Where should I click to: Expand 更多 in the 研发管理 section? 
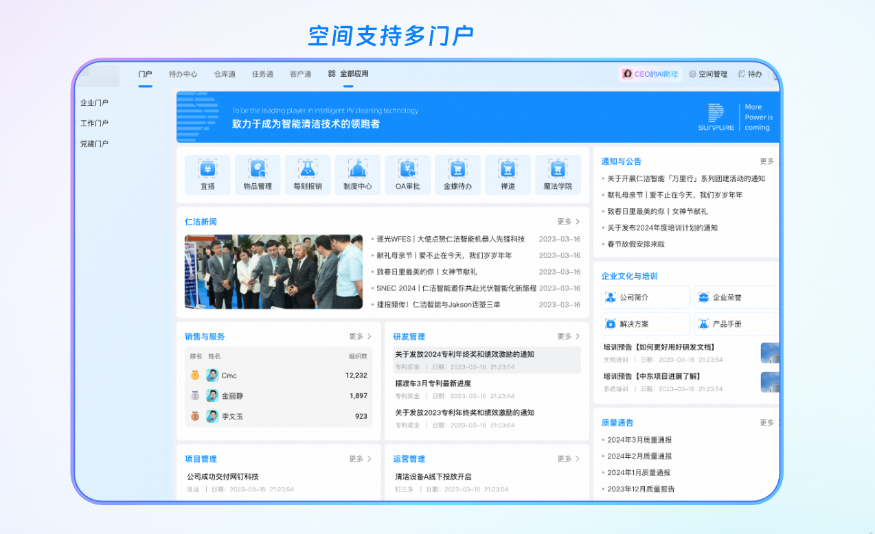tap(569, 336)
